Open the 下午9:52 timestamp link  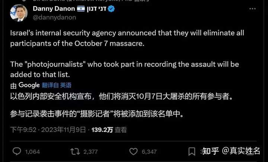(x=23, y=130)
